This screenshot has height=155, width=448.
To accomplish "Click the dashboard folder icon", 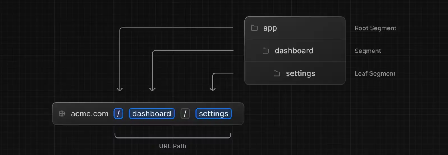I will click(266, 51).
